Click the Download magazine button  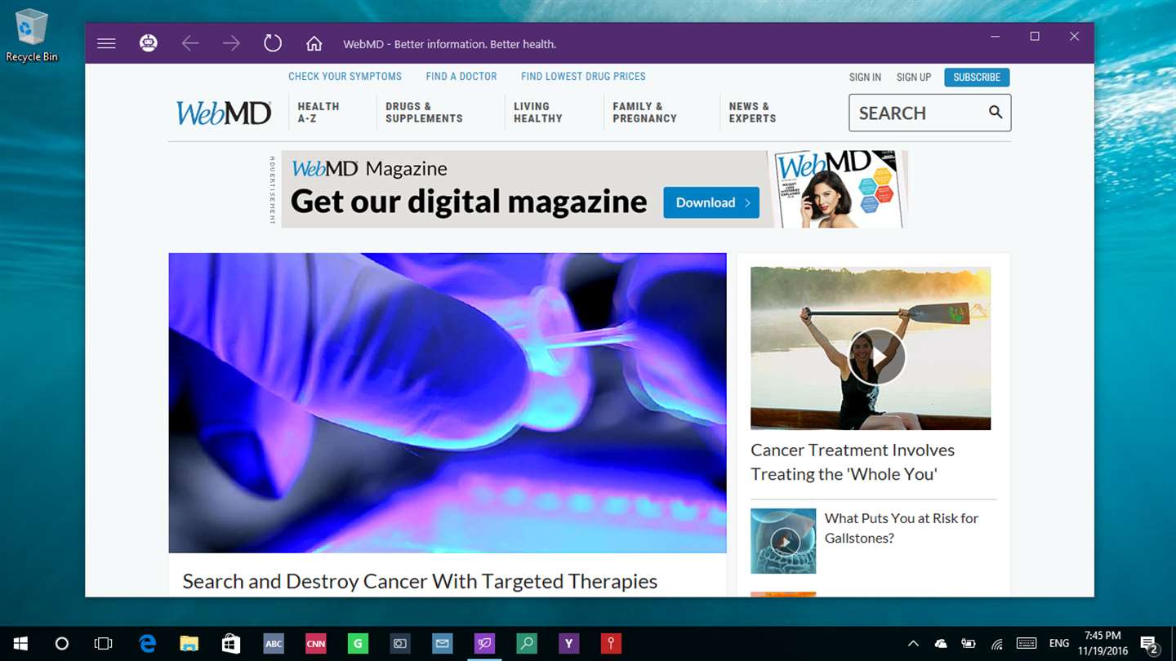pyautogui.click(x=711, y=202)
